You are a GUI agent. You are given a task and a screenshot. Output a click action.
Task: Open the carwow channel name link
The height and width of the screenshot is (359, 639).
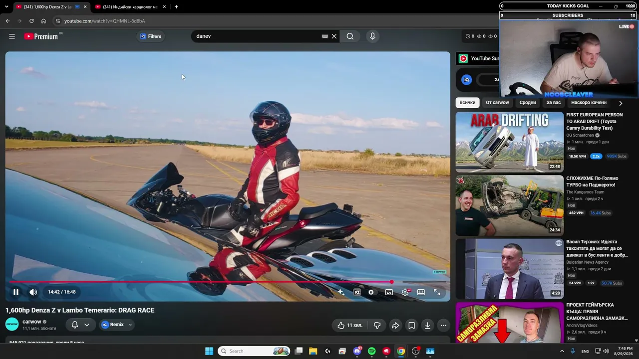point(32,322)
